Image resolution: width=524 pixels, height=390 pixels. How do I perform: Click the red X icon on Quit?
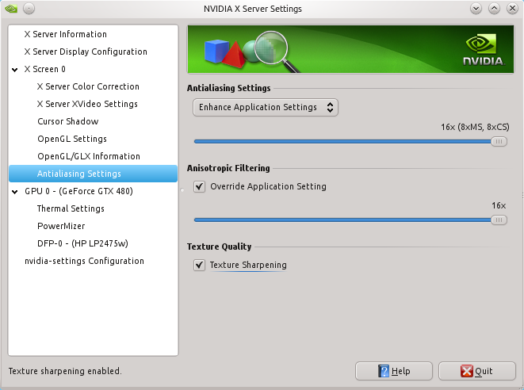(466, 371)
